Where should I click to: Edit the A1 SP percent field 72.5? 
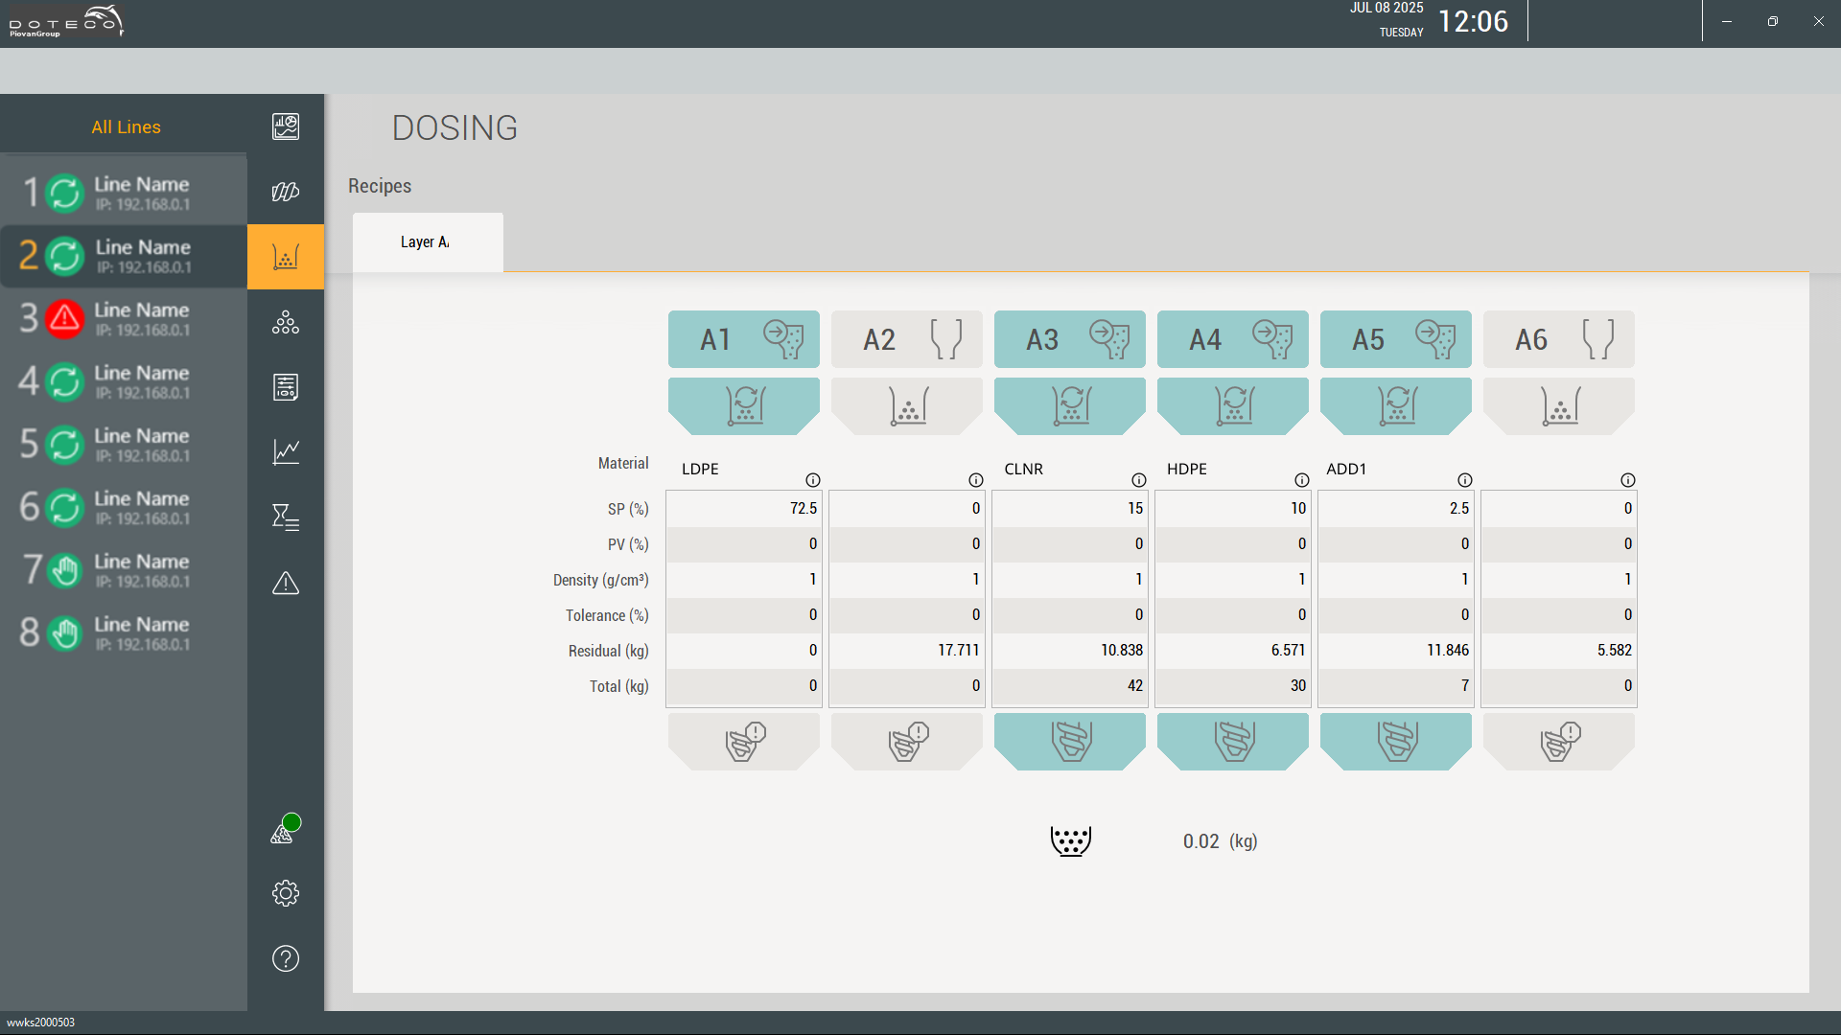pos(744,509)
